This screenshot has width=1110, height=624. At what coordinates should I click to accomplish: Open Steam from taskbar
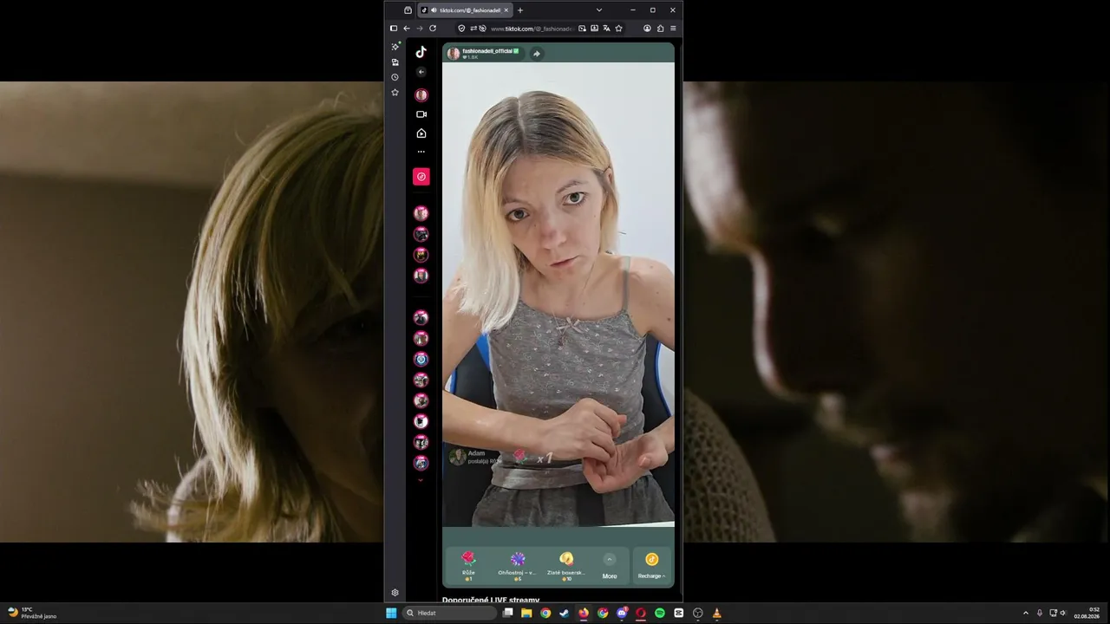(565, 613)
